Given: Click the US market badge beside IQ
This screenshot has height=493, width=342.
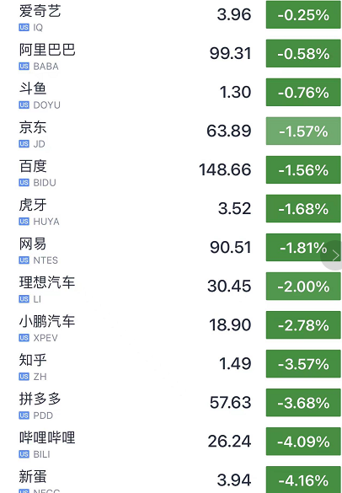Looking at the screenshot, I should click(x=24, y=28).
